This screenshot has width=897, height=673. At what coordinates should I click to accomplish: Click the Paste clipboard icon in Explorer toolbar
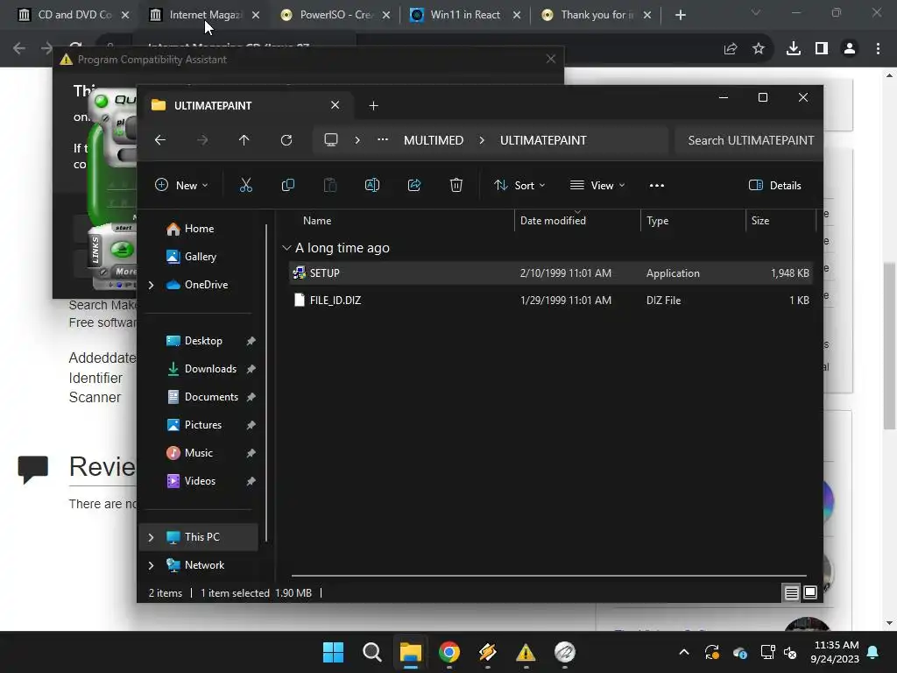330,185
